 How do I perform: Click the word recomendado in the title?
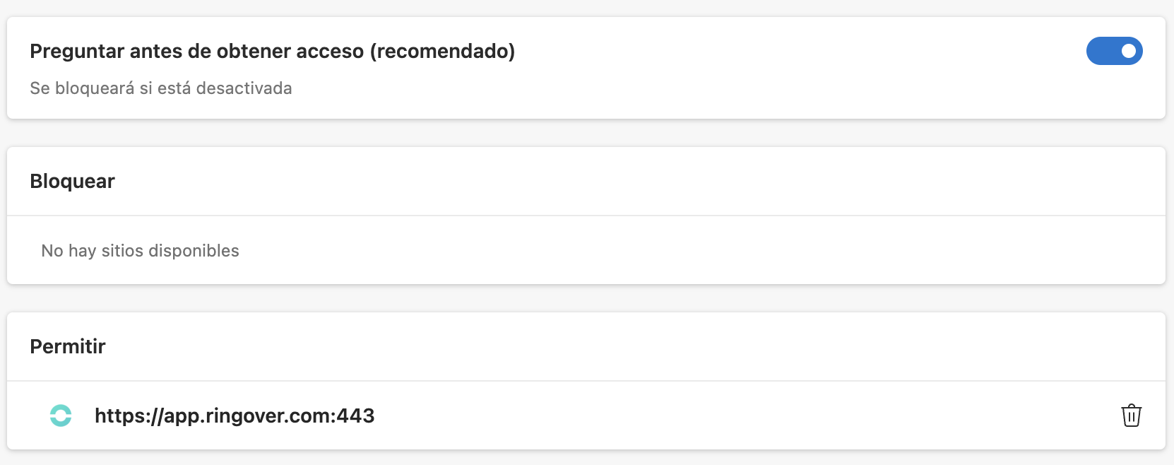(442, 51)
